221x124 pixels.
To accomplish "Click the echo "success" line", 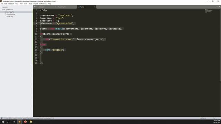I will (55, 50).
